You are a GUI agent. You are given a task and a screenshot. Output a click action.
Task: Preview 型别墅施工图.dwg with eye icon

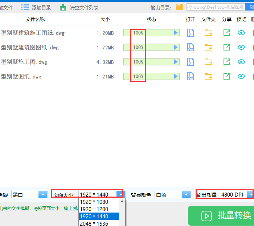[241, 62]
